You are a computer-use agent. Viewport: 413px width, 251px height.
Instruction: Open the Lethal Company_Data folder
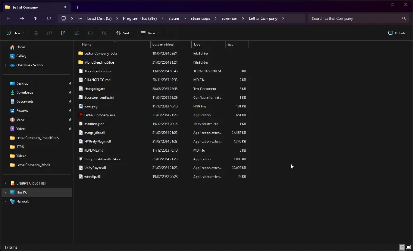pyautogui.click(x=101, y=53)
